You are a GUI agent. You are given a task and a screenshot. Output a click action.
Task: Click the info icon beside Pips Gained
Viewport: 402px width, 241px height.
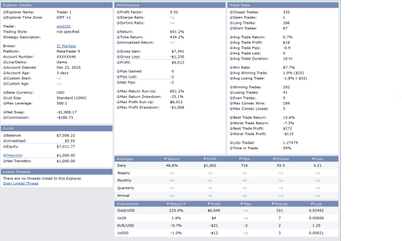(118, 71)
